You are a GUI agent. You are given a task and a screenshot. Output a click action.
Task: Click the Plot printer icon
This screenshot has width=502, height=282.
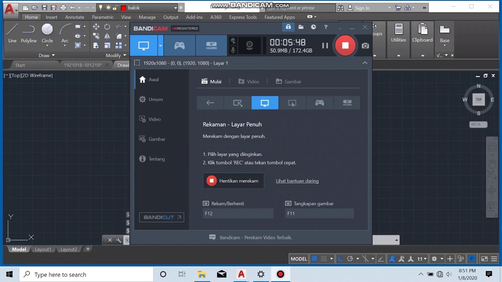63,8
